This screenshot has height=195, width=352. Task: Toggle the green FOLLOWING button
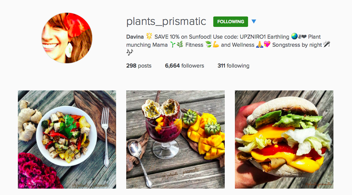[x=231, y=22]
